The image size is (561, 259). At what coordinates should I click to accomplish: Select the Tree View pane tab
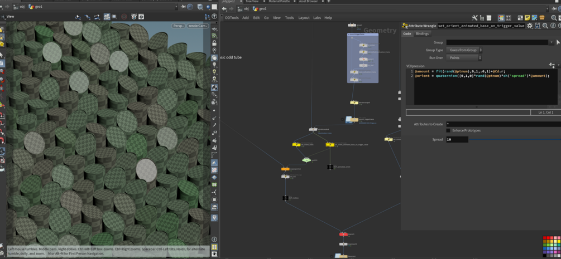(252, 2)
